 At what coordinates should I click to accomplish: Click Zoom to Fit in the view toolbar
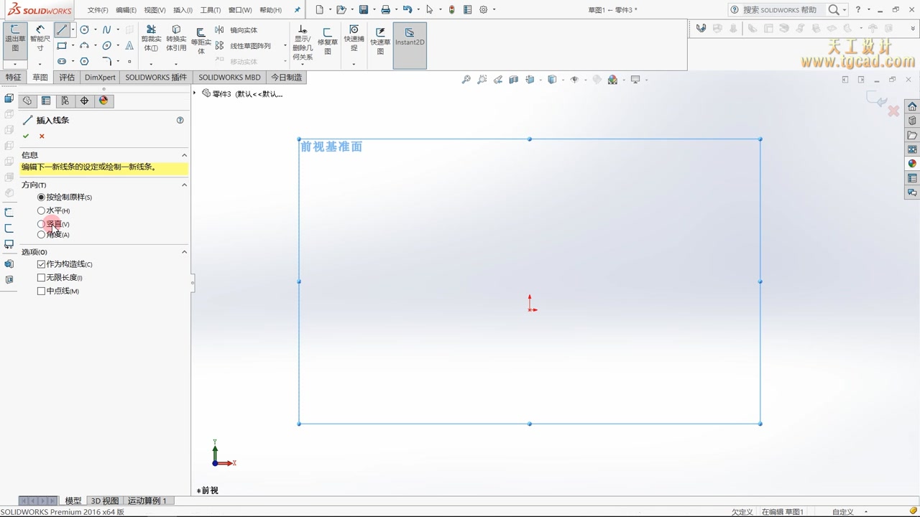pyautogui.click(x=466, y=80)
